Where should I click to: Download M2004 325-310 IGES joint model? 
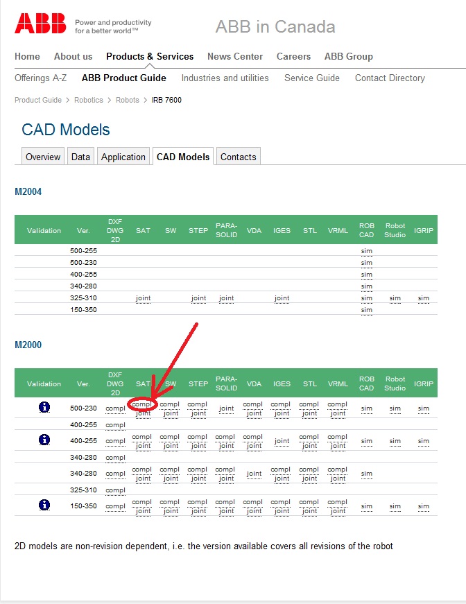point(282,298)
